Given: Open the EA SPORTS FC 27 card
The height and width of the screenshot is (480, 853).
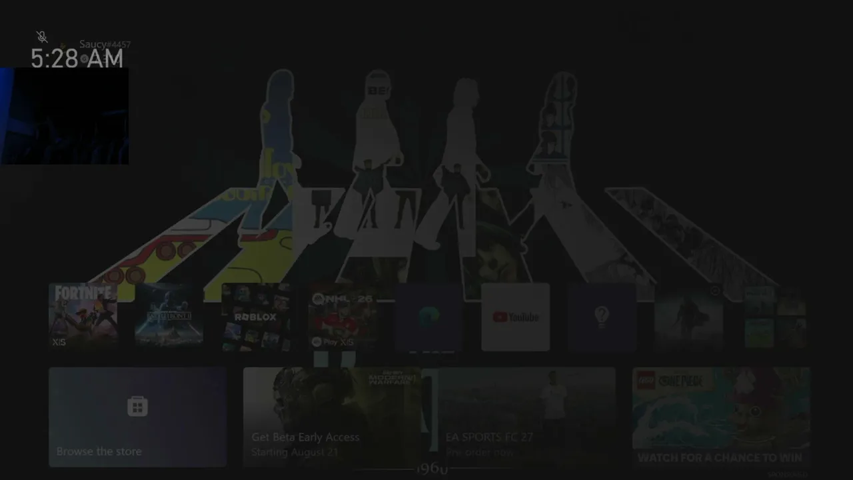Looking at the screenshot, I should pos(526,417).
